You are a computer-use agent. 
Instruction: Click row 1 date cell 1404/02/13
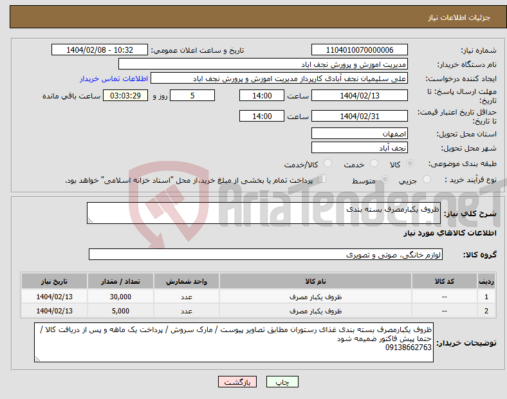(54, 297)
